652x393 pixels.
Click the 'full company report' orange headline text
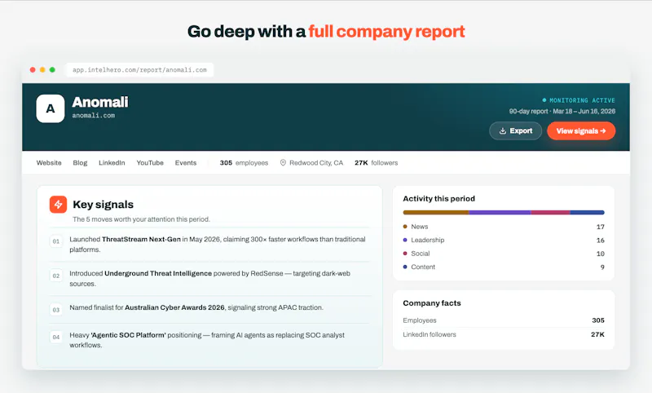tap(386, 32)
